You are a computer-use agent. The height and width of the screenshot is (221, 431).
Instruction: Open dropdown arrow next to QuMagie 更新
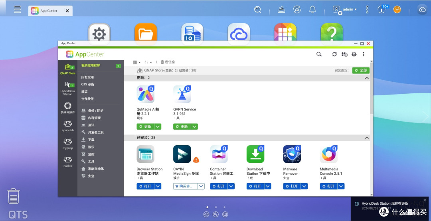pos(158,126)
